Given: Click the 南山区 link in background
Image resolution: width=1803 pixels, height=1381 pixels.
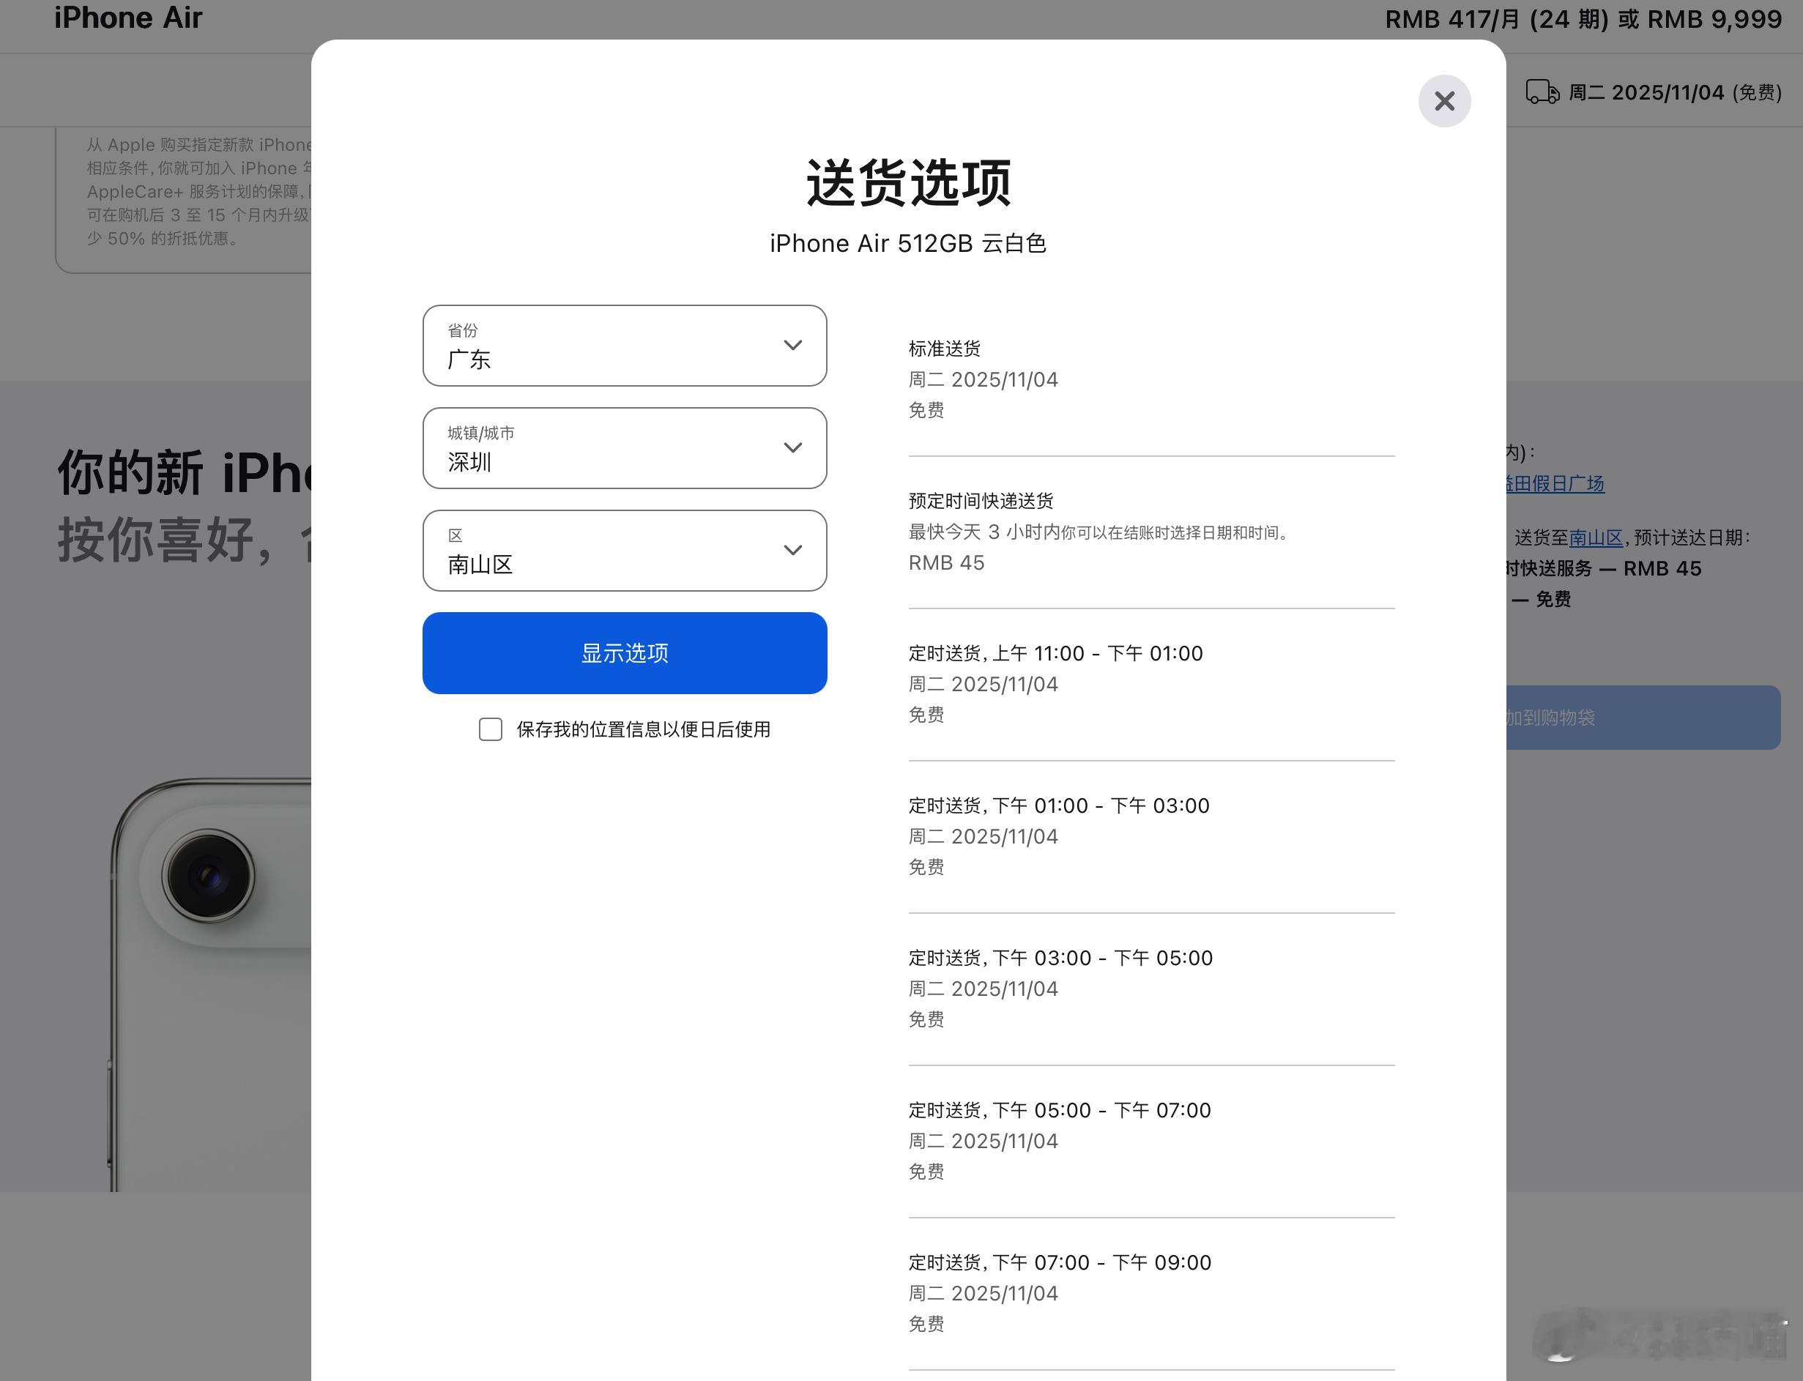Looking at the screenshot, I should point(1595,537).
